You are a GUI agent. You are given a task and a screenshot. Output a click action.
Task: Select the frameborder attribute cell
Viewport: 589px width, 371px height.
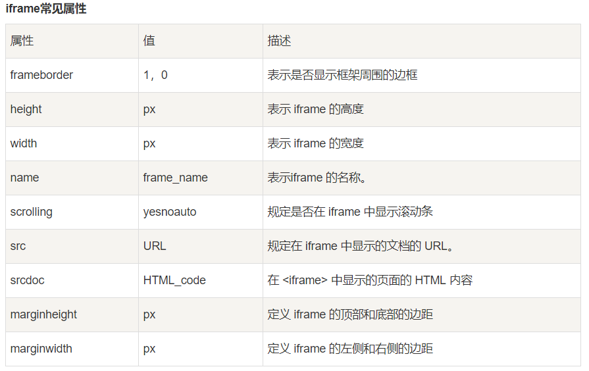point(41,75)
